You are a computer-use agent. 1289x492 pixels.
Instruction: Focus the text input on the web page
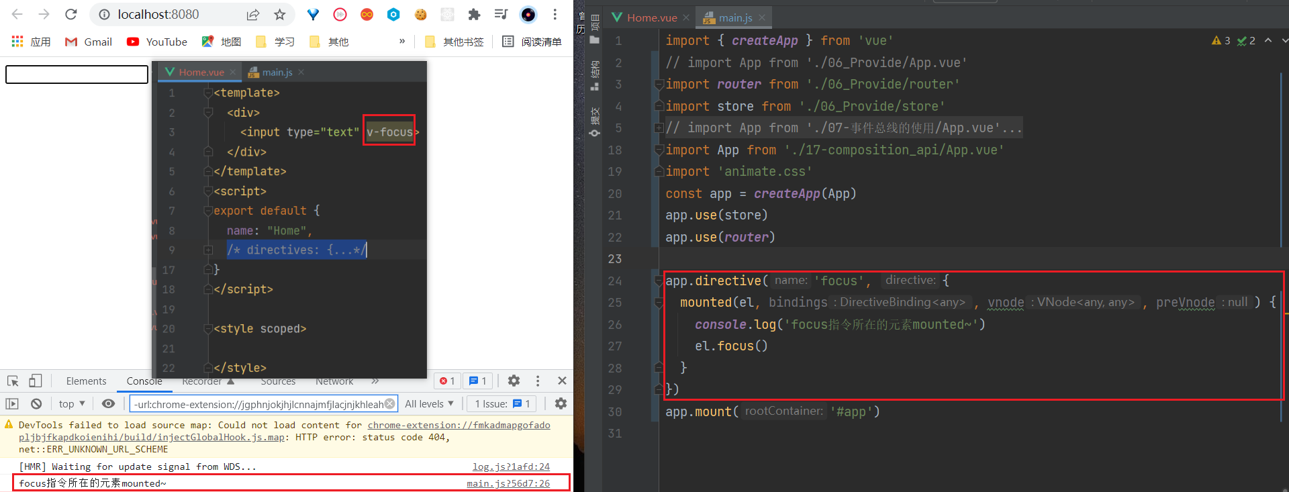(x=77, y=75)
